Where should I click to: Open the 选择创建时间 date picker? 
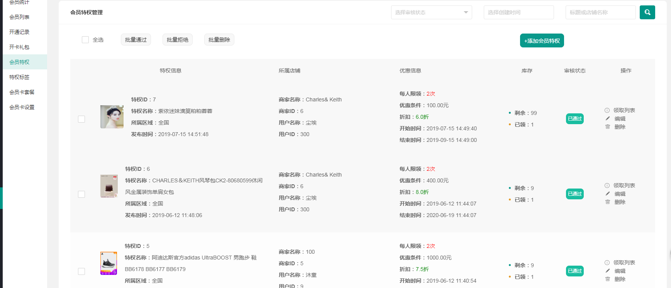tap(518, 12)
